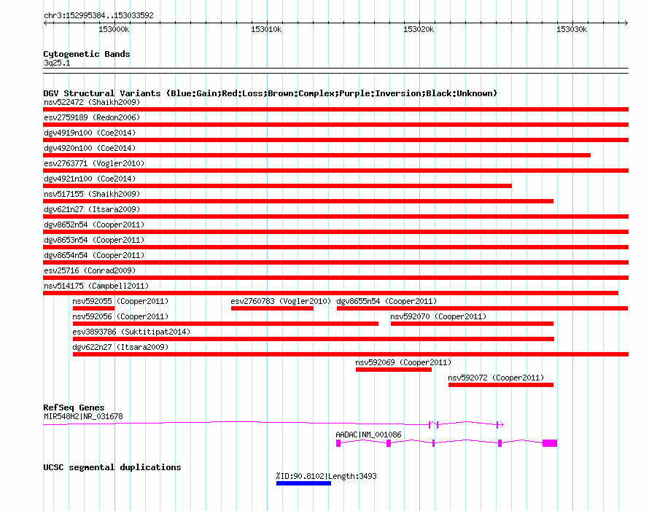This screenshot has width=649, height=511.
Task: Click the DGV Structural Variants track title
Action: pos(271,93)
